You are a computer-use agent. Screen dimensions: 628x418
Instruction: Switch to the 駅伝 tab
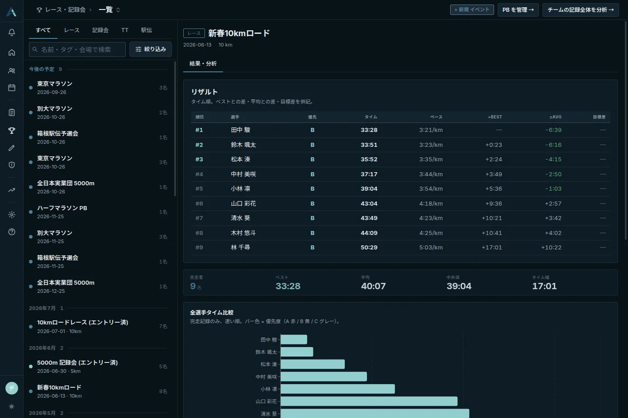coord(147,30)
